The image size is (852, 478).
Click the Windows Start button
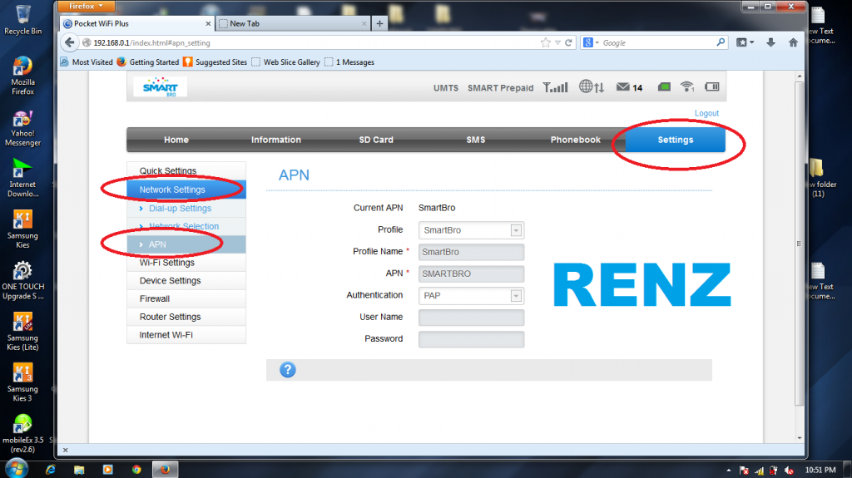click(17, 468)
